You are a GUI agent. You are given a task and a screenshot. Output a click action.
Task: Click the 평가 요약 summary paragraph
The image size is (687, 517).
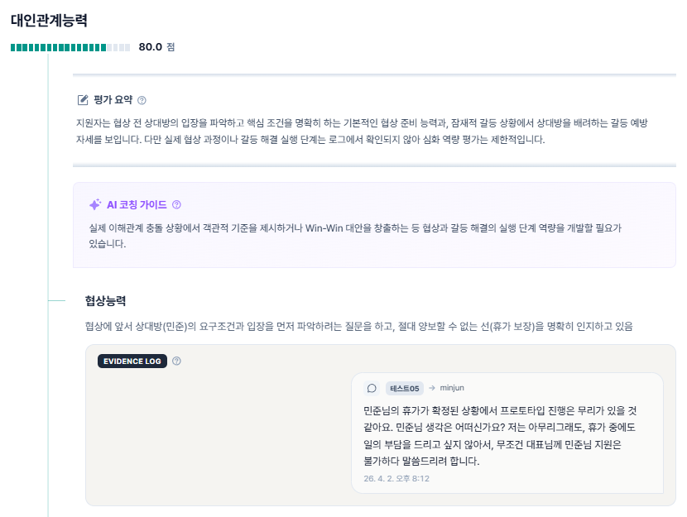(364, 131)
